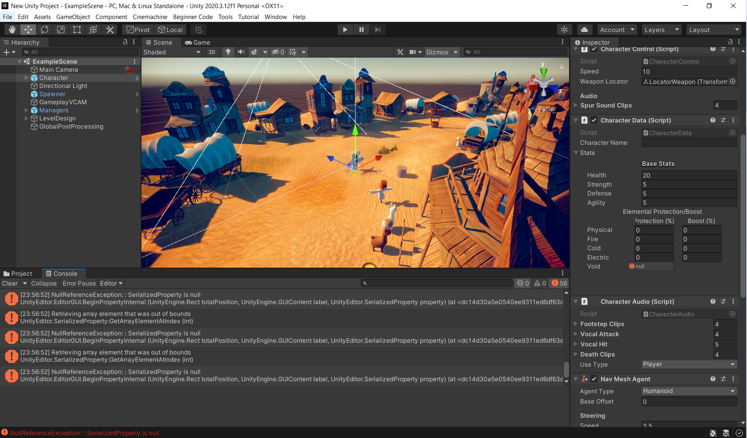Open custom editor tools
This screenshot has height=438, width=747.
coord(109,30)
